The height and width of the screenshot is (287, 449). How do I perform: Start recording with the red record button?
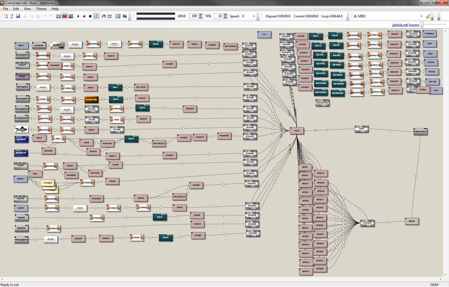(84, 16)
